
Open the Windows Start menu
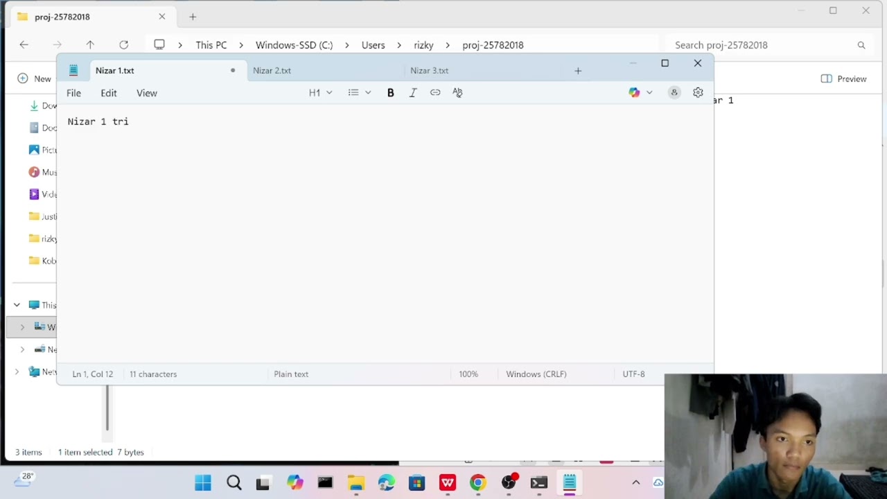(x=203, y=482)
